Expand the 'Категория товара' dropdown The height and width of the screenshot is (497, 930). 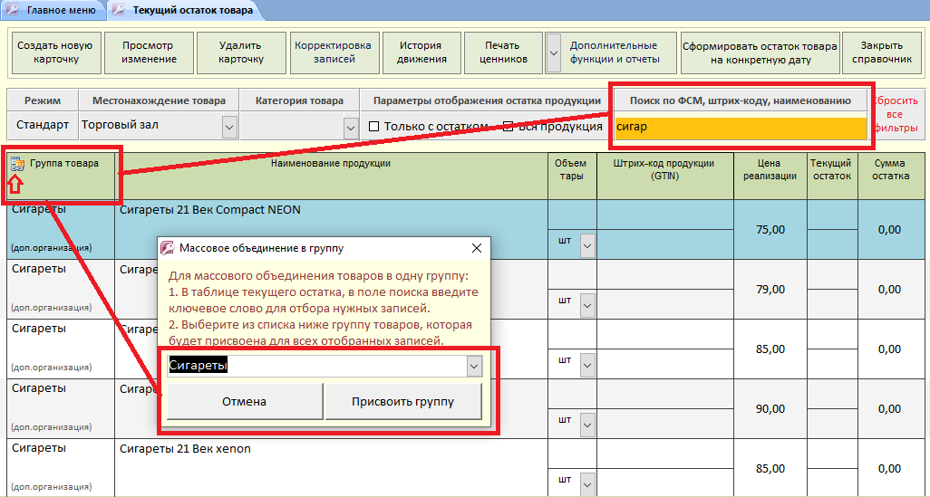(x=350, y=129)
